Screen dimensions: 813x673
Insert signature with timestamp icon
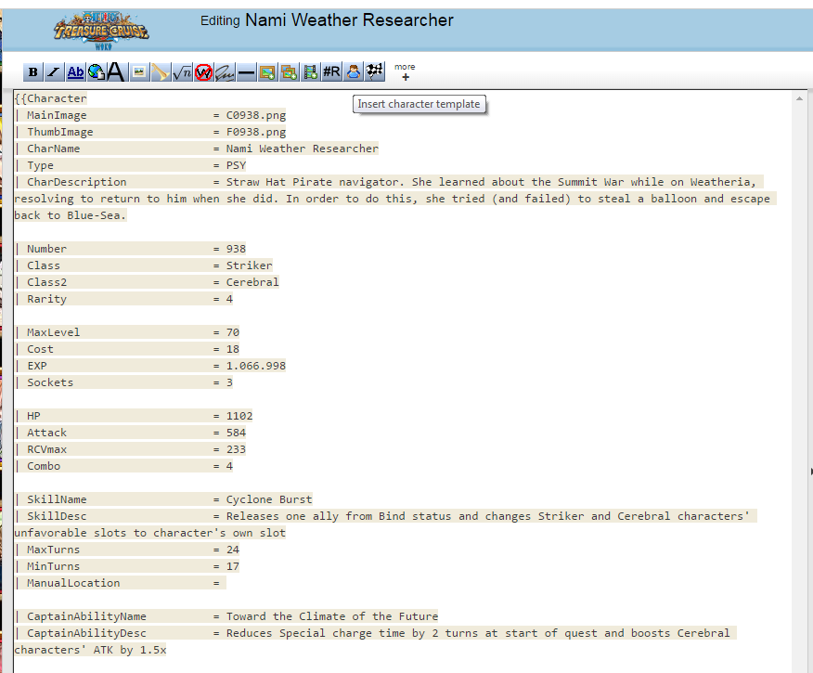coord(225,72)
